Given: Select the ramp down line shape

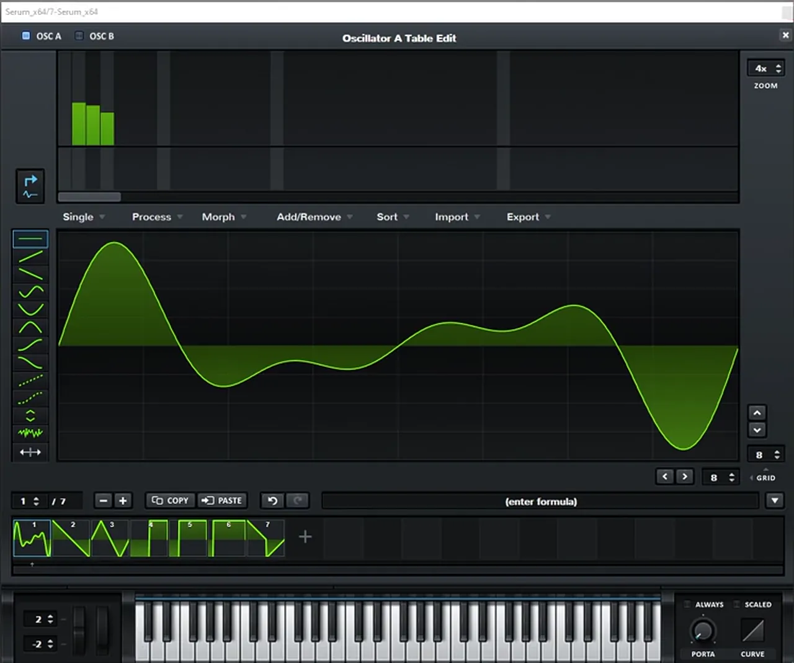Looking at the screenshot, I should point(30,274).
